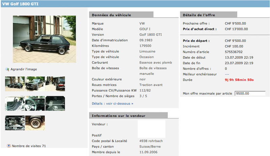This screenshot has height=156, width=270.
Task: Click the 'VW Golf 1800 GTI' title bar
Action: pyautogui.click(x=135, y=4)
